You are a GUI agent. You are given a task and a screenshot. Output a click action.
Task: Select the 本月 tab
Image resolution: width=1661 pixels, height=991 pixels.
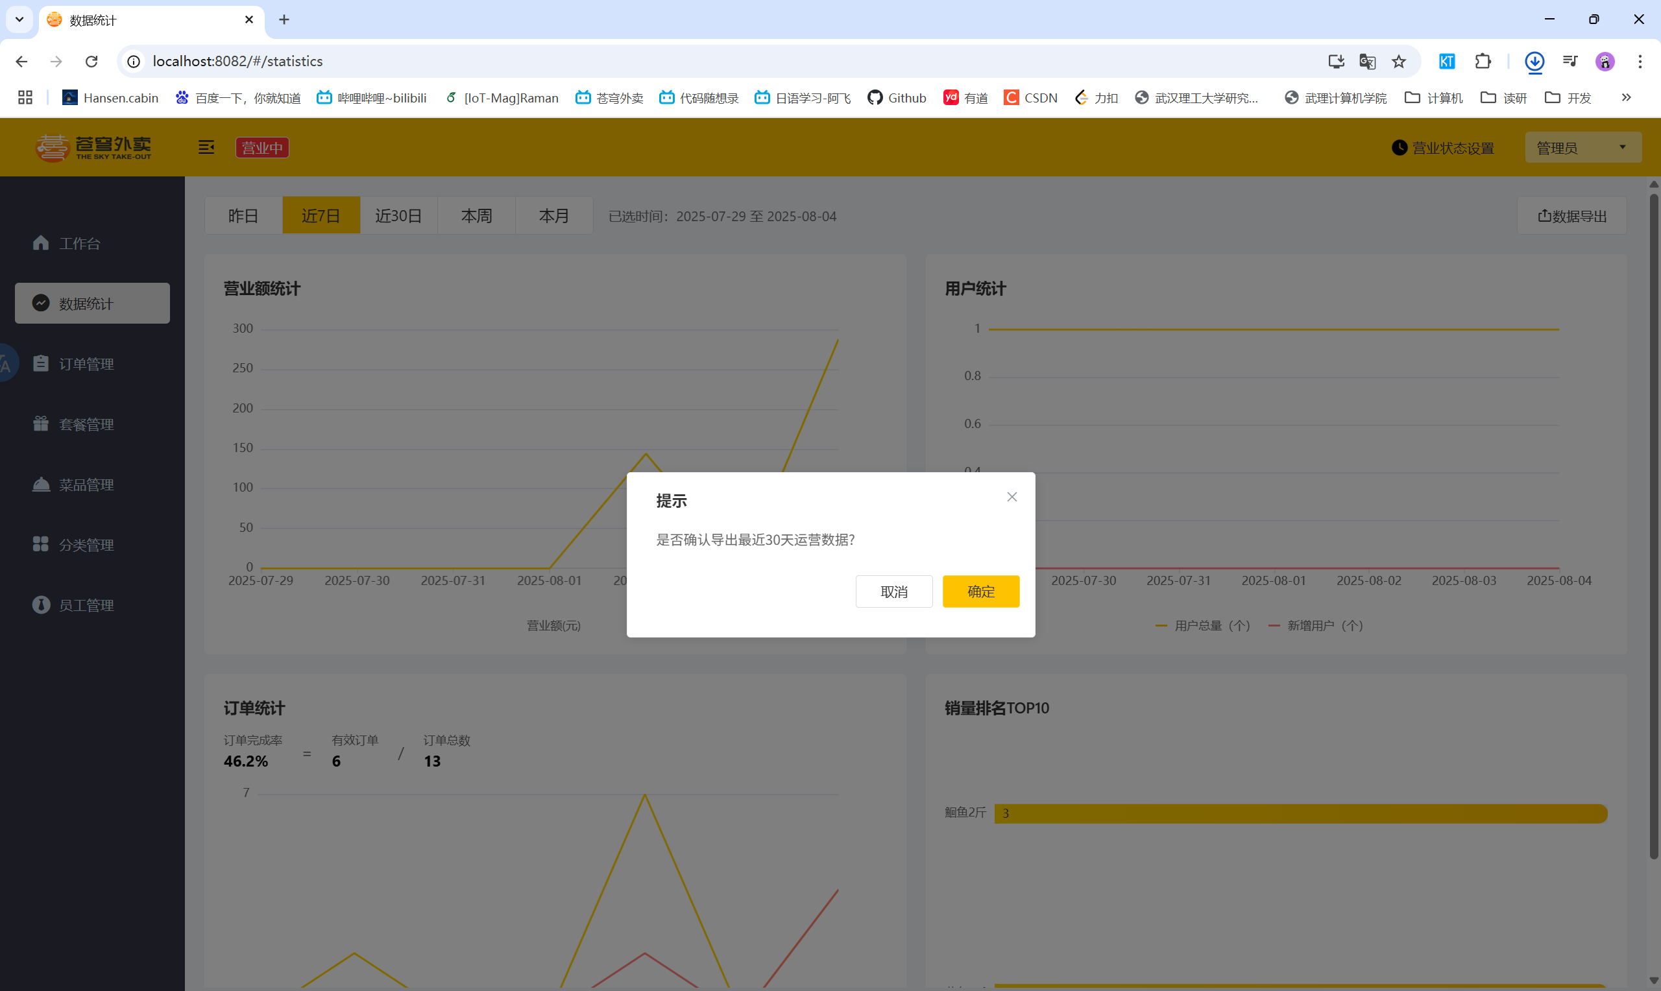click(x=553, y=216)
